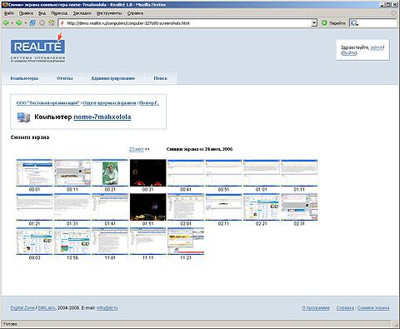Click the browser Forward arrow button

pyautogui.click(x=19, y=23)
